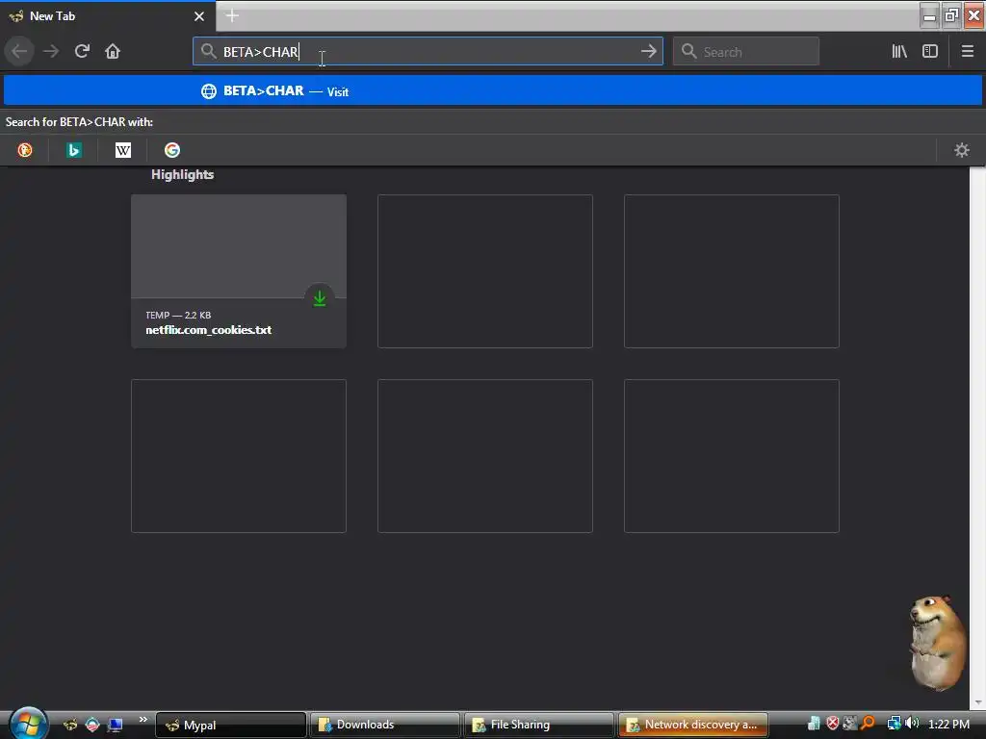
Task: Focus the Search box
Action: coord(746,52)
